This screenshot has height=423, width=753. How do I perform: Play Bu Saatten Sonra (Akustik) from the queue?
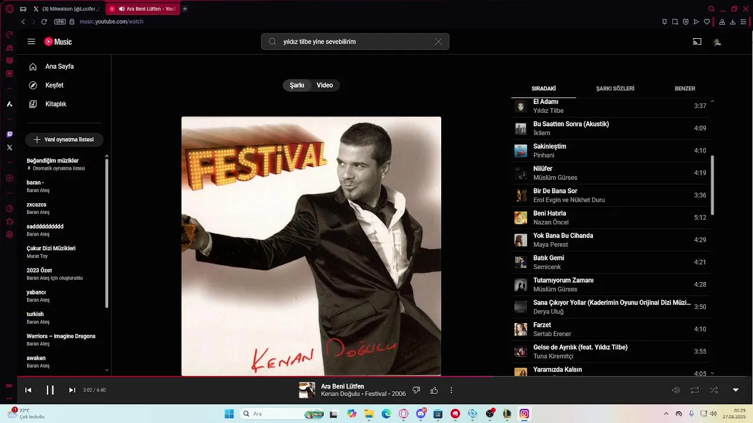click(x=610, y=128)
